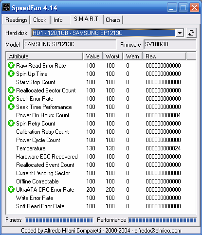This screenshot has height=235, width=202.
Task: Click OK icon beside Spin Retry Count
Action: point(11,124)
